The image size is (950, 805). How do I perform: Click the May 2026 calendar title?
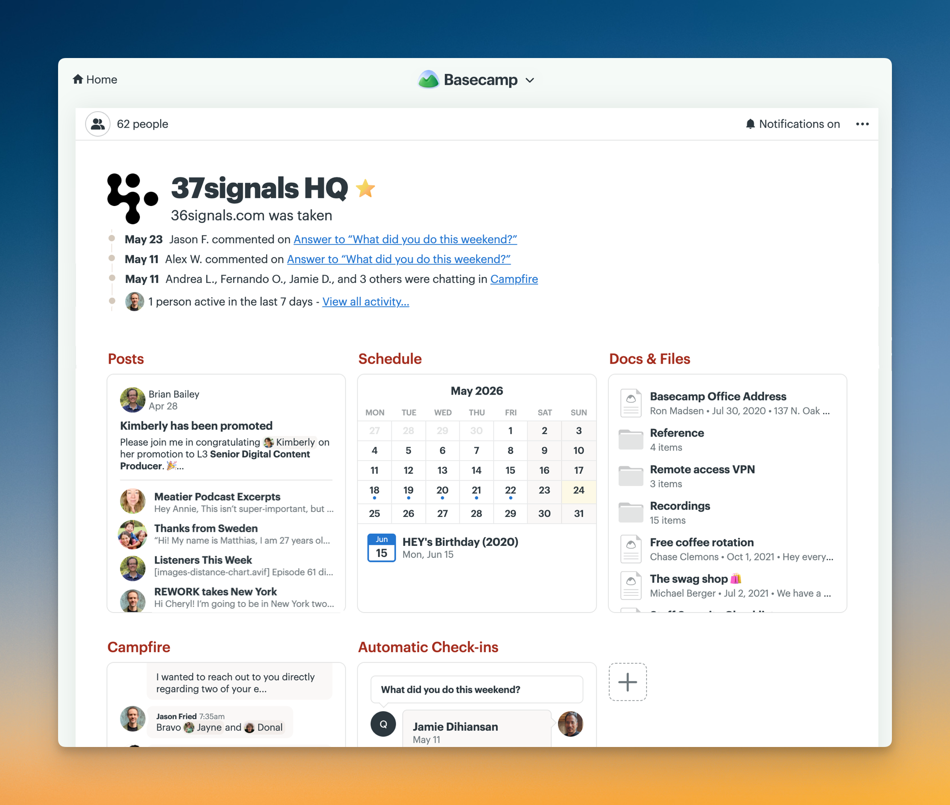(x=477, y=391)
